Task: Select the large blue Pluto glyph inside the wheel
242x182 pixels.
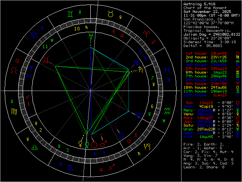Action: pyautogui.click(x=139, y=116)
